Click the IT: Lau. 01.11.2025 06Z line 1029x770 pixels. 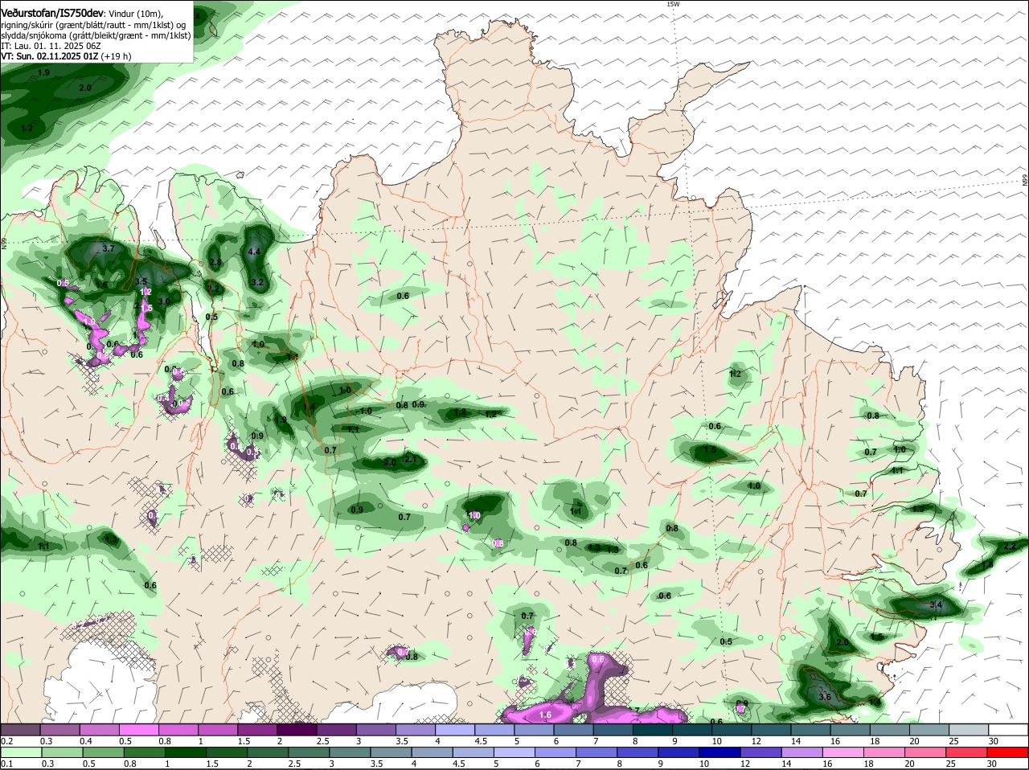pos(51,46)
